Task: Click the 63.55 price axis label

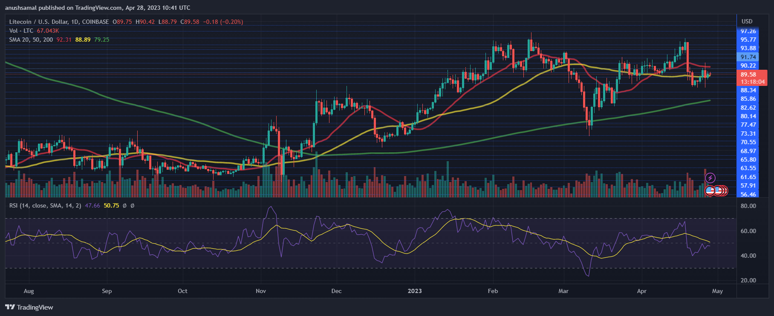Action: coord(748,168)
